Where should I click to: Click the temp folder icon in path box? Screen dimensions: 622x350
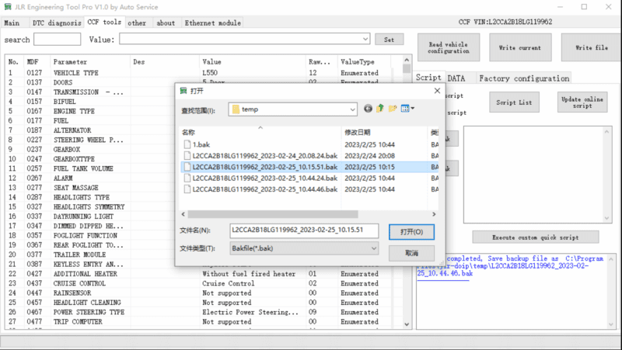(x=236, y=109)
